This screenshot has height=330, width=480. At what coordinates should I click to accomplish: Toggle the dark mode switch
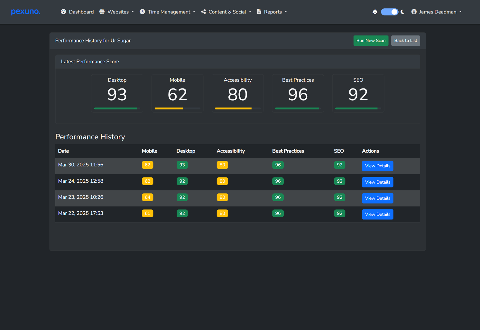coord(390,12)
